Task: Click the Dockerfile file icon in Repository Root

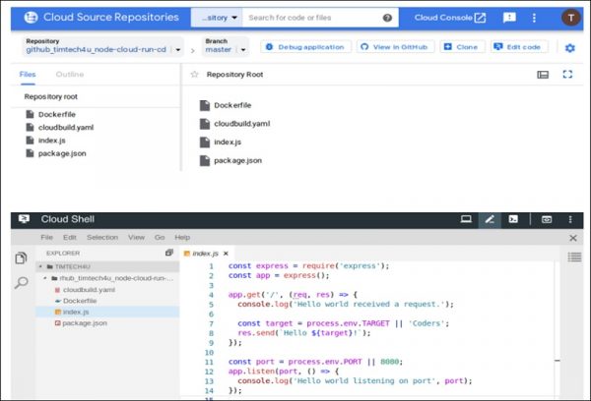Action: (x=204, y=105)
